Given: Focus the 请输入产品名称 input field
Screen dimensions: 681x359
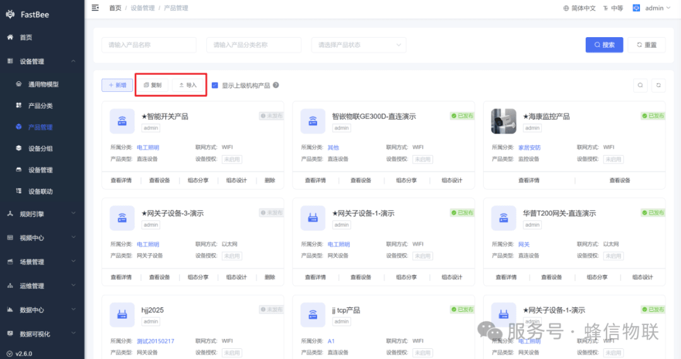Looking at the screenshot, I should [x=149, y=45].
